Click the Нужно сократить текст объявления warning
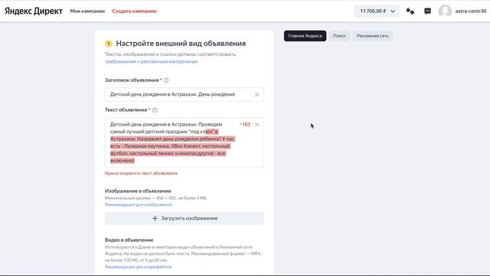This screenshot has width=490, height=276. [141, 173]
